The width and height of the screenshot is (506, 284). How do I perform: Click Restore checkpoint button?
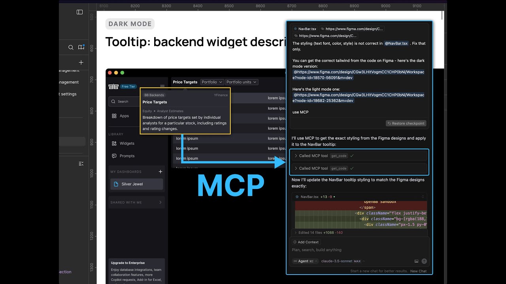coord(406,123)
